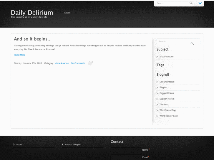
Task: Click the 'Sunday, January 30th, 2011' date text
Action: click(28, 63)
